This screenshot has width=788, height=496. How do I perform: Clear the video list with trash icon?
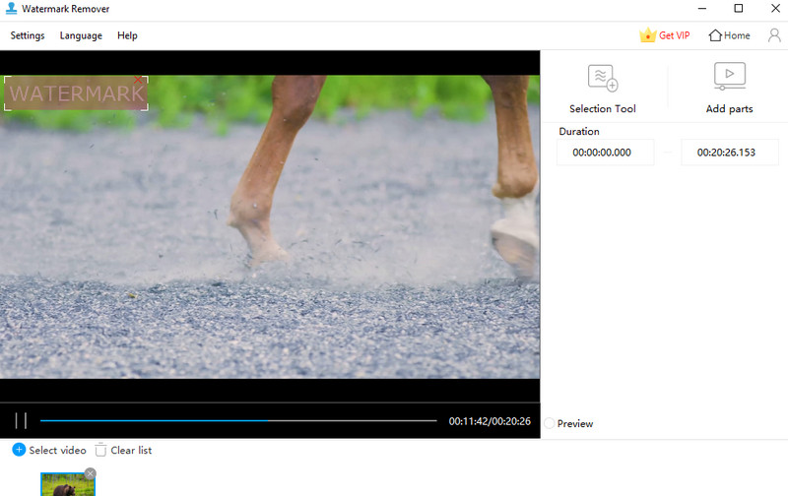tap(100, 450)
